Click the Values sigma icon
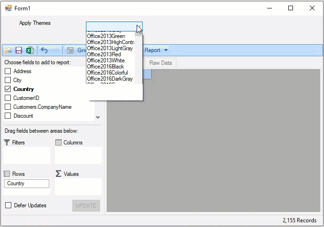This screenshot has height=227, width=324. click(x=58, y=174)
